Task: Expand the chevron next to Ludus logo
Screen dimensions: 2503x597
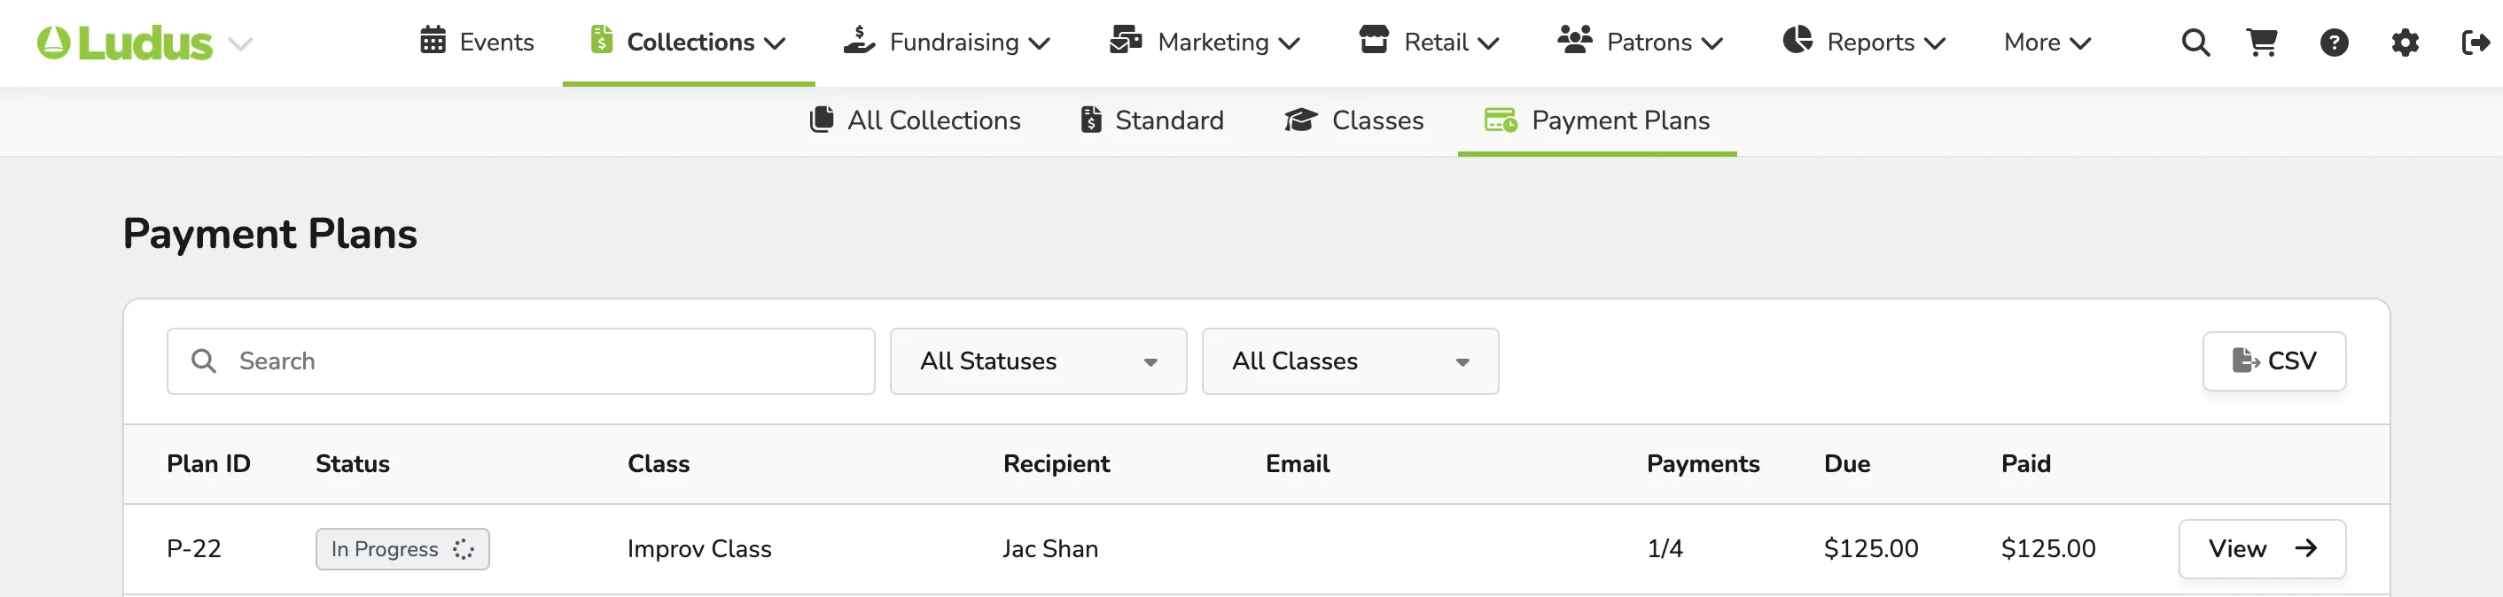Action: point(240,43)
